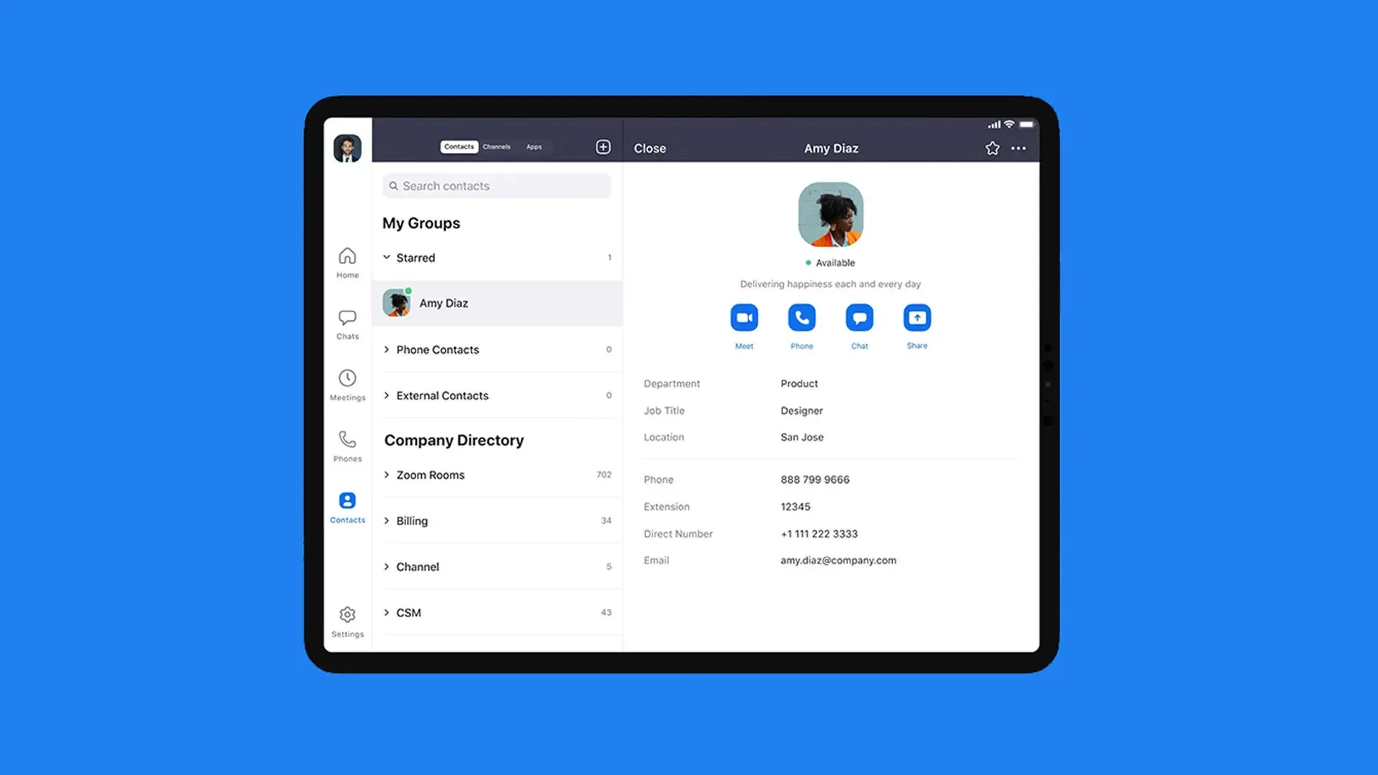
Task: Navigate to Meetings section
Action: [347, 382]
